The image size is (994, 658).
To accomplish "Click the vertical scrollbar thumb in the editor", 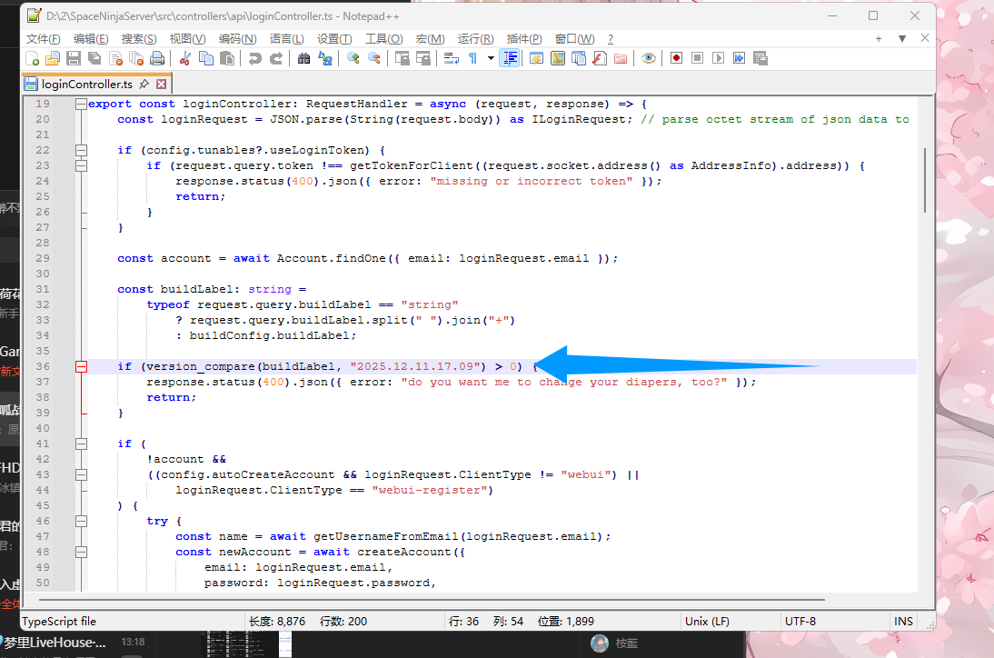I will pos(925,182).
